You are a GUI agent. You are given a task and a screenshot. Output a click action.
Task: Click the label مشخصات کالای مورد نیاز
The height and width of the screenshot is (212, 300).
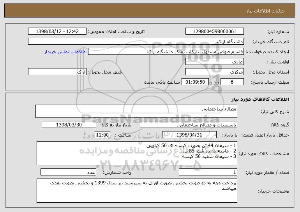point(264,154)
